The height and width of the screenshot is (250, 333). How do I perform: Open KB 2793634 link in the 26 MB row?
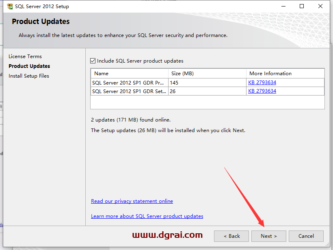pos(262,91)
